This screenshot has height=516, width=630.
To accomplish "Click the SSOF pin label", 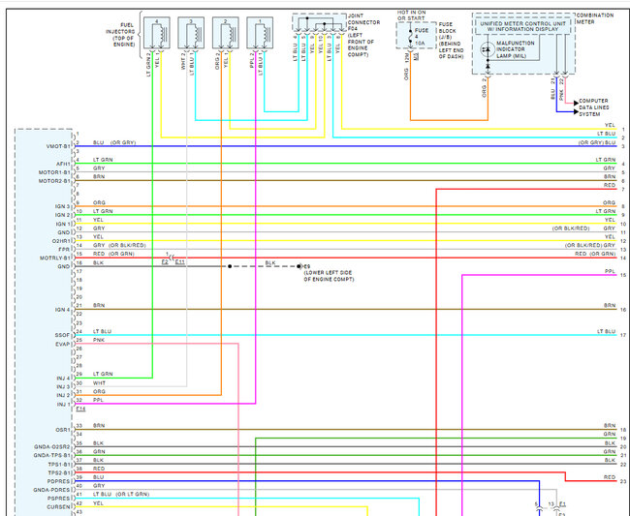I will [62, 335].
